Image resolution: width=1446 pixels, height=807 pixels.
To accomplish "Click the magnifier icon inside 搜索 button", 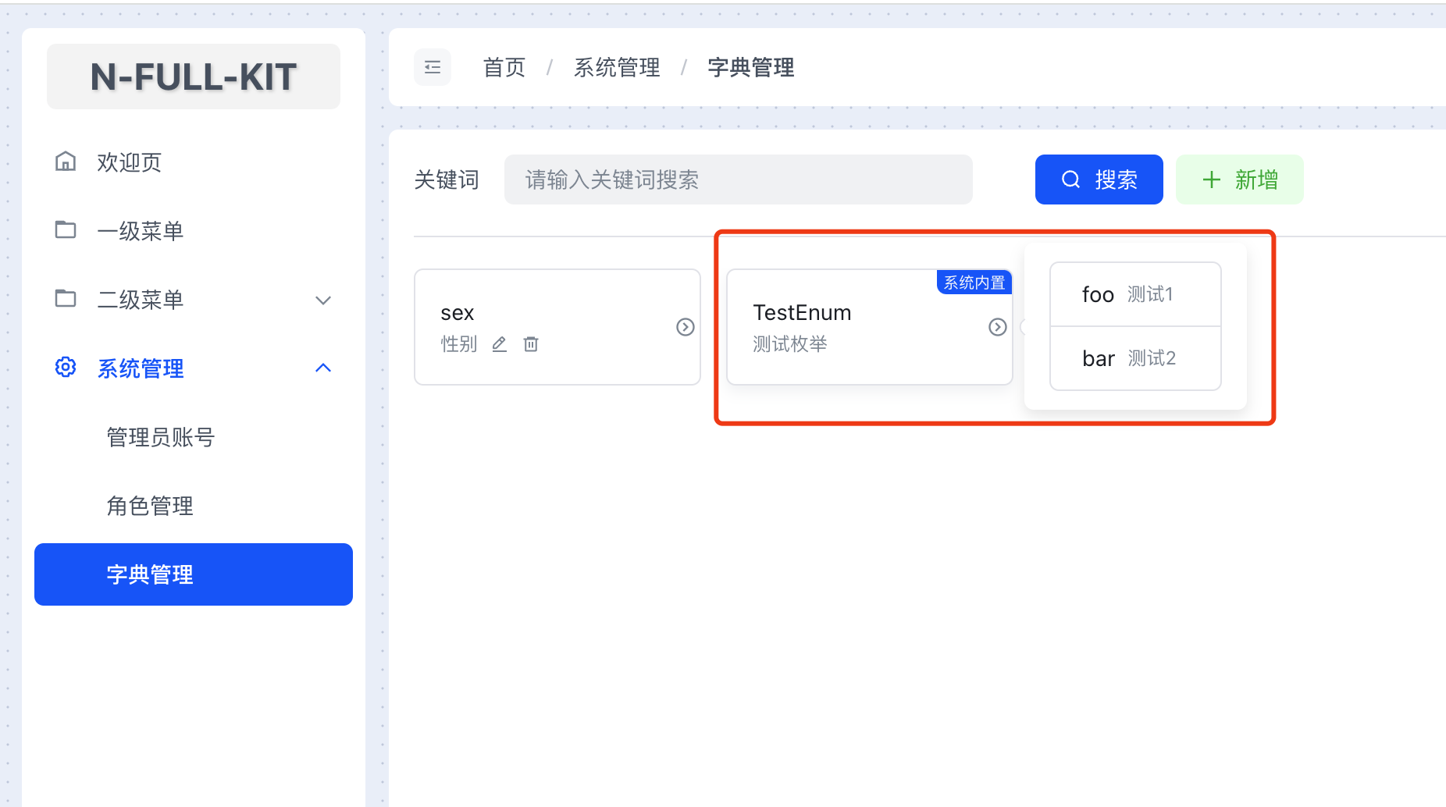I will [x=1070, y=179].
